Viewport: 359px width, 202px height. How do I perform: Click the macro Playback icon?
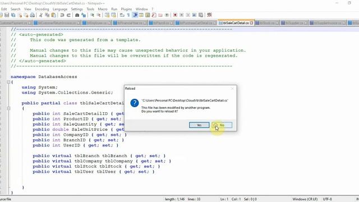[188, 15]
